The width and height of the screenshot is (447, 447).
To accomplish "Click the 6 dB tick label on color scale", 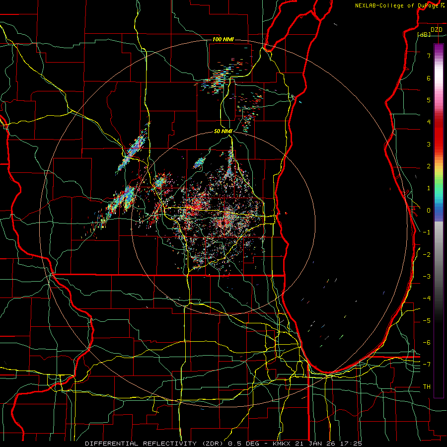I will 429,78.
